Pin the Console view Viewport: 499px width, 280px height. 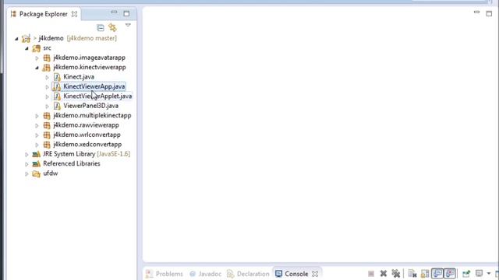point(466,274)
